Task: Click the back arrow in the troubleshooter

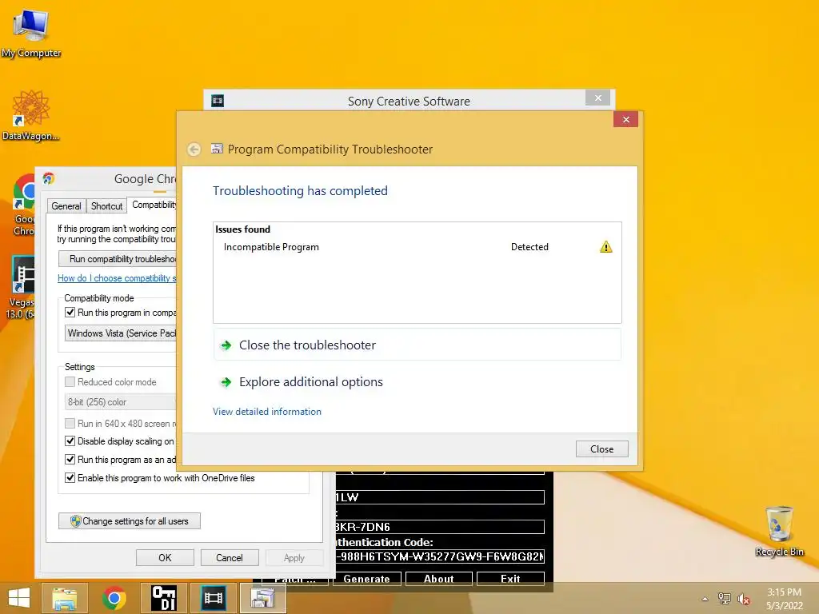Action: click(x=194, y=150)
